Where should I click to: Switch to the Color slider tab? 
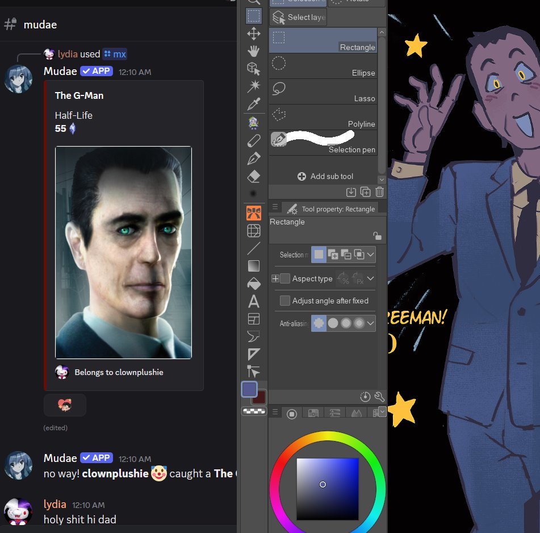coord(335,413)
